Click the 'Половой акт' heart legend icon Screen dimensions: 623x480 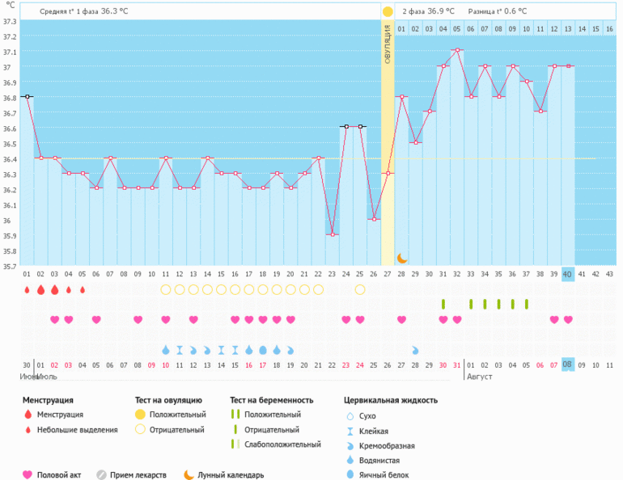tap(28, 475)
